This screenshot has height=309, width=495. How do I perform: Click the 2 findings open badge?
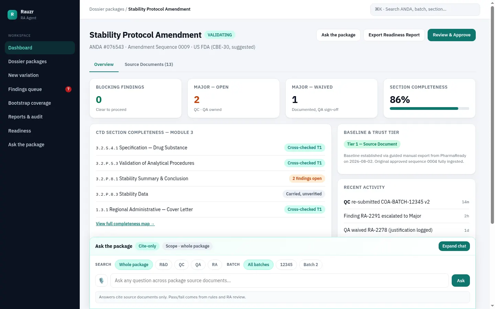click(307, 179)
